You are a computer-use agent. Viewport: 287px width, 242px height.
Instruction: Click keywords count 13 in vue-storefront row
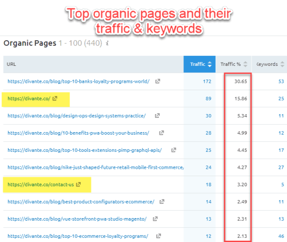[281, 219]
